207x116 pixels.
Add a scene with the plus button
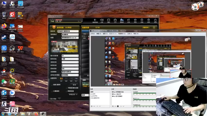(92, 106)
